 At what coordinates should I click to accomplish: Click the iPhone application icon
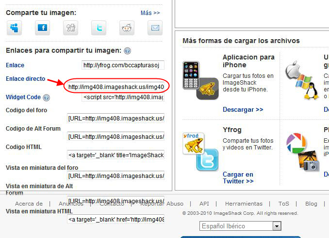[200, 80]
